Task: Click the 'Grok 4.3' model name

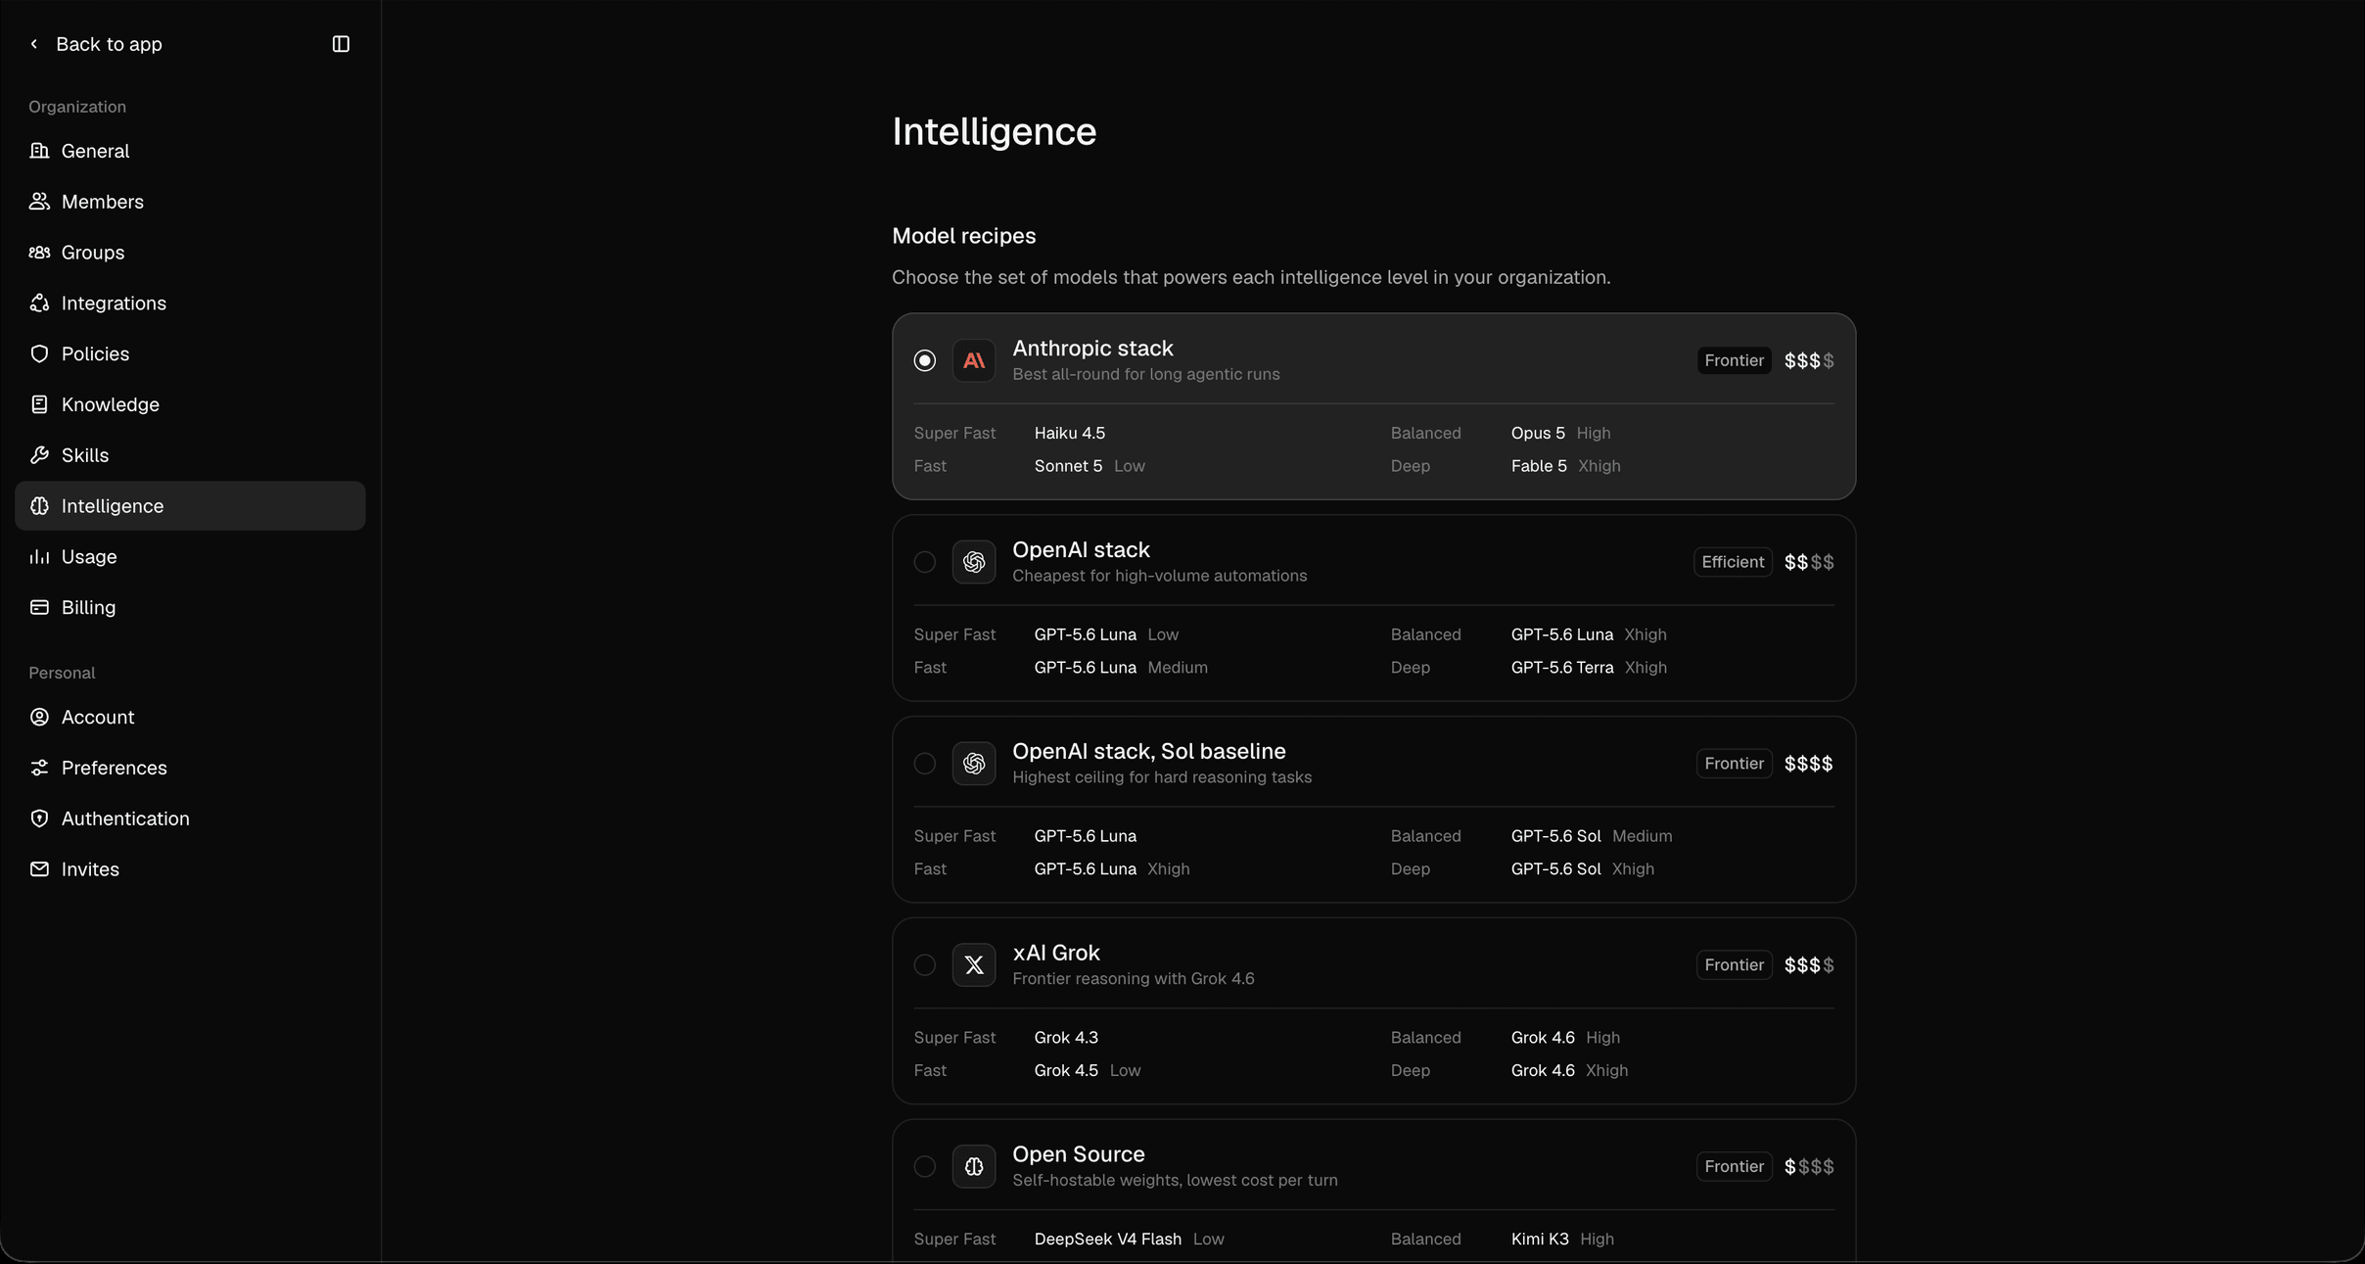Action: click(1066, 1038)
